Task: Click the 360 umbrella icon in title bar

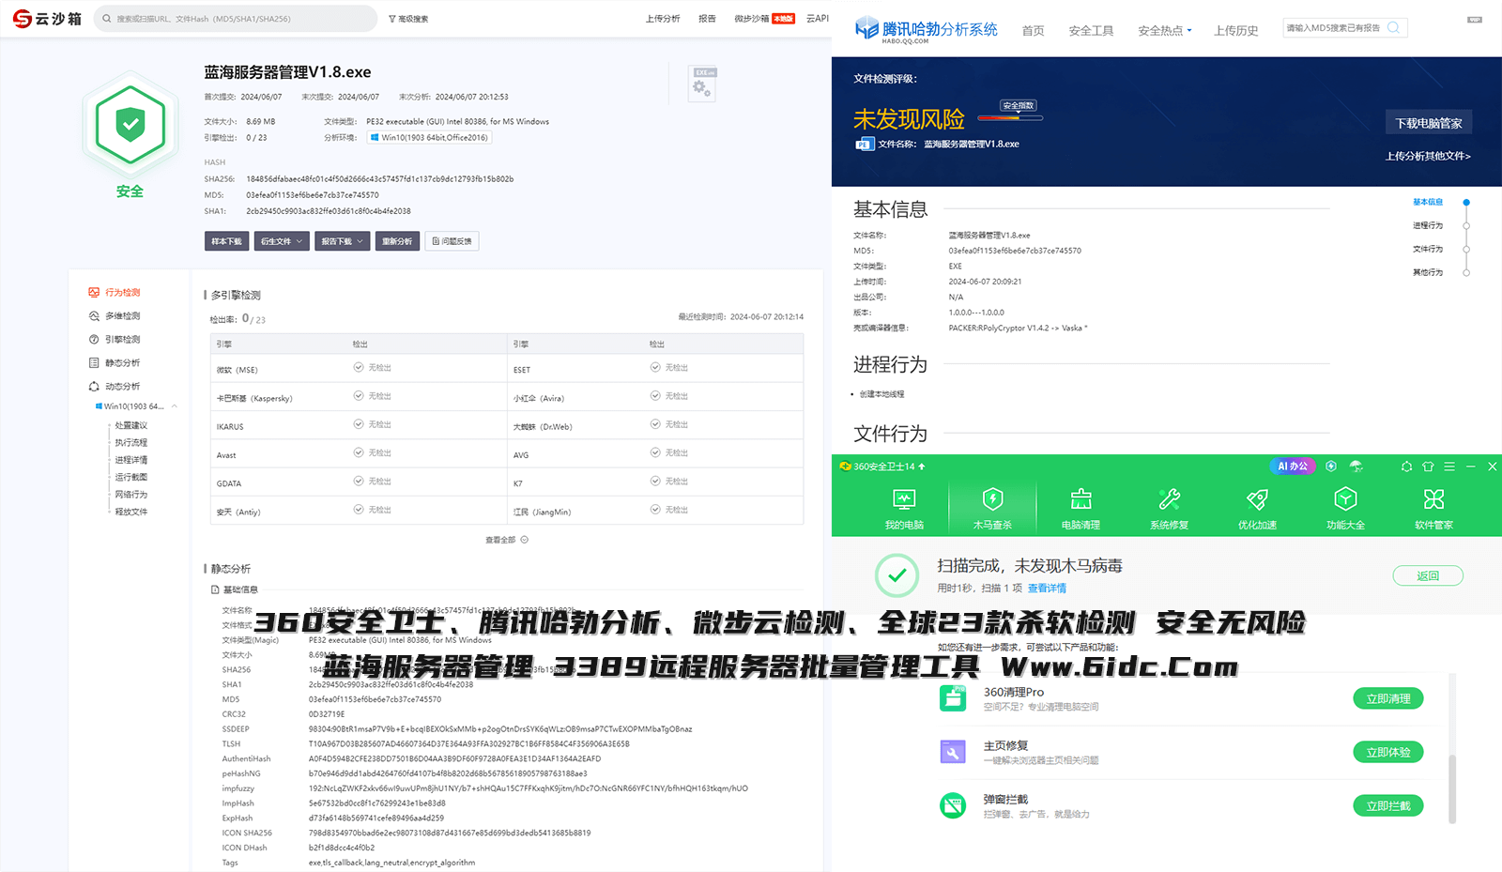Action: tap(1356, 466)
